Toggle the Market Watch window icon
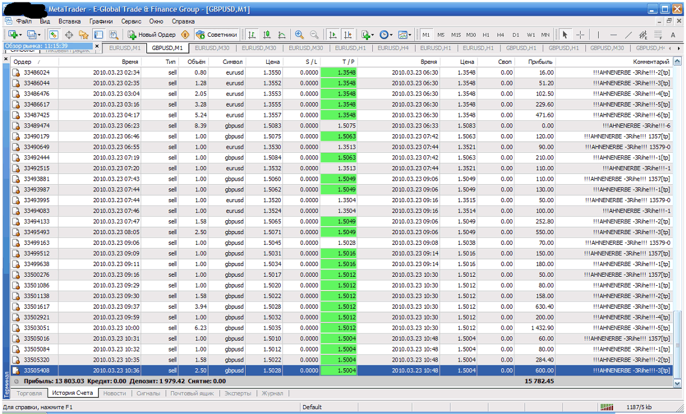This screenshot has width=686, height=414. click(x=54, y=34)
